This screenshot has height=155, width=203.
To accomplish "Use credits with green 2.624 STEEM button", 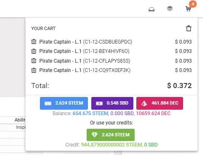I will point(110,135).
